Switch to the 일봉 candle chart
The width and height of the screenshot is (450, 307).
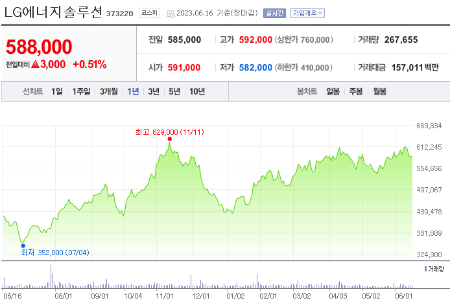333,91
